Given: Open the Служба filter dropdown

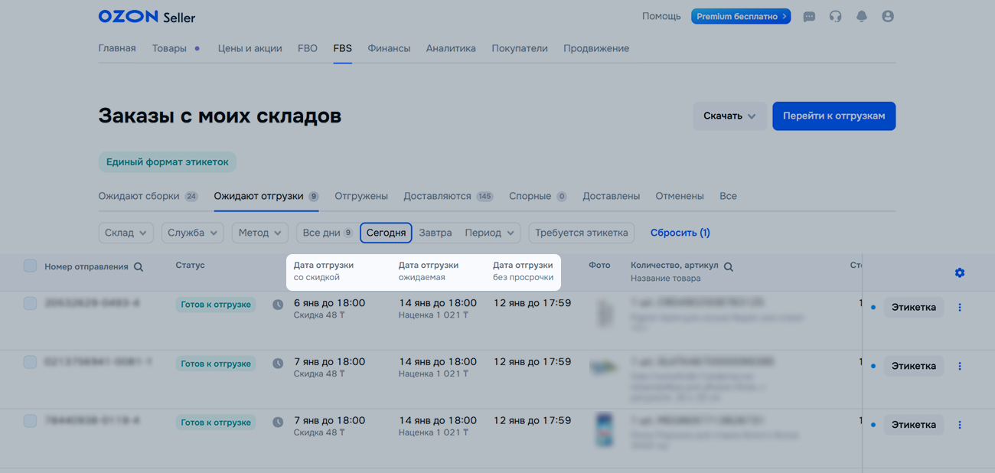Looking at the screenshot, I should tap(192, 233).
